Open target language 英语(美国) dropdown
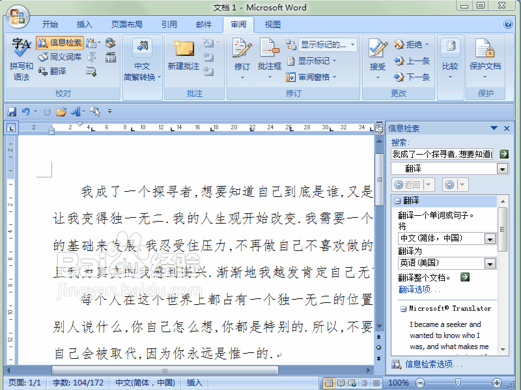Image resolution: width=521 pixels, height=390 pixels. [490, 264]
